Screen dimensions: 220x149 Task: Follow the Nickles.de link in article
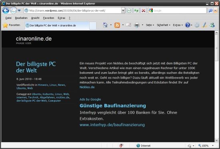pyautogui.click(x=87, y=87)
